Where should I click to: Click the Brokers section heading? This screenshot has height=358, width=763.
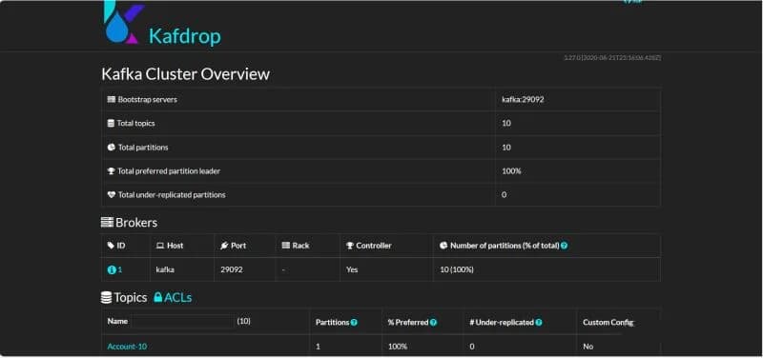click(136, 223)
